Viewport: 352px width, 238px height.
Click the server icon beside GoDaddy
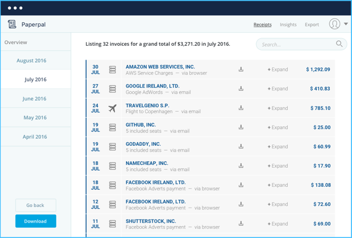tap(113, 146)
